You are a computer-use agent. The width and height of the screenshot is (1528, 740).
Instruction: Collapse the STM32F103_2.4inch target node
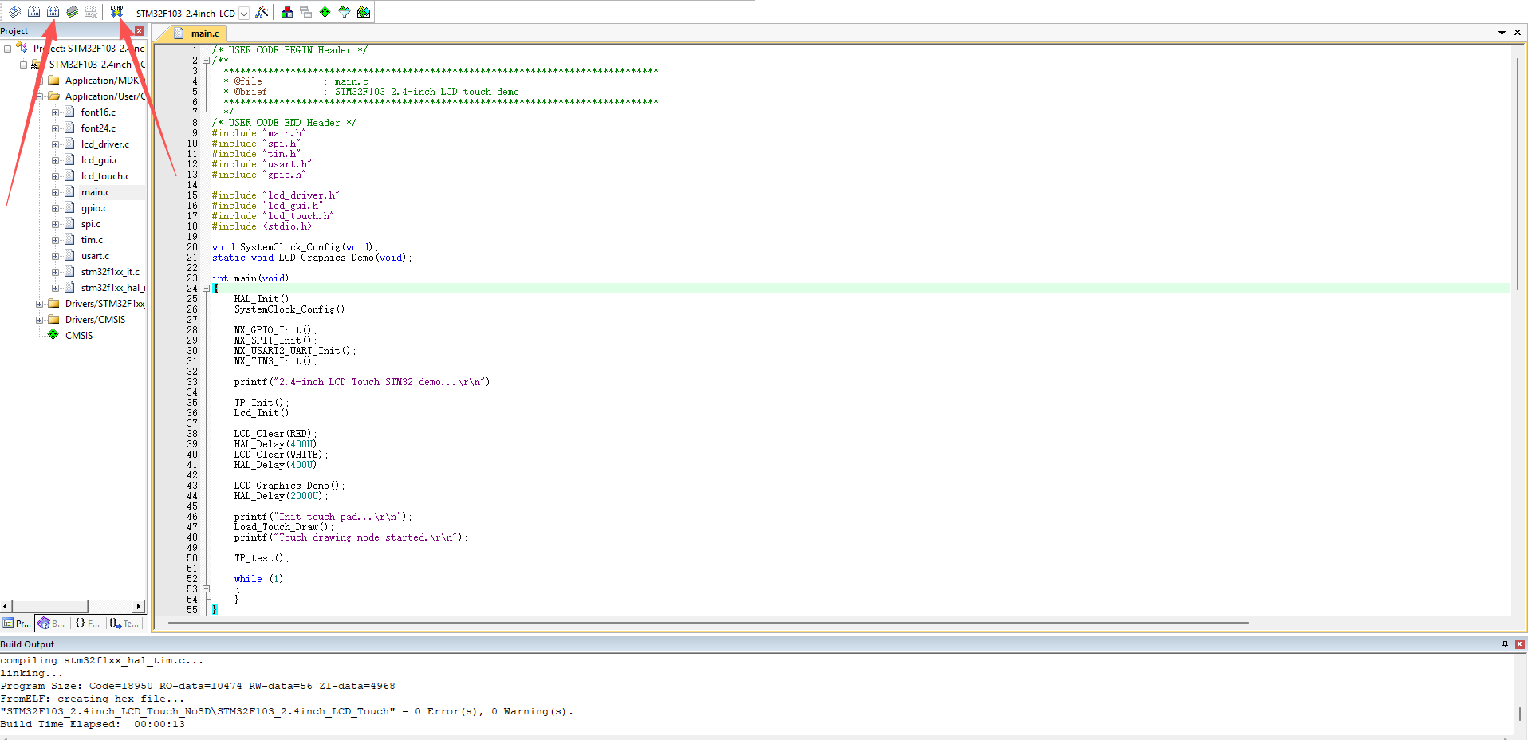click(23, 65)
